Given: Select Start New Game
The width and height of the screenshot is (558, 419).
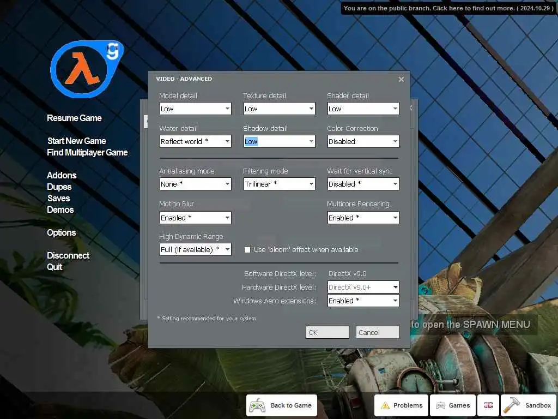Looking at the screenshot, I should coord(77,141).
